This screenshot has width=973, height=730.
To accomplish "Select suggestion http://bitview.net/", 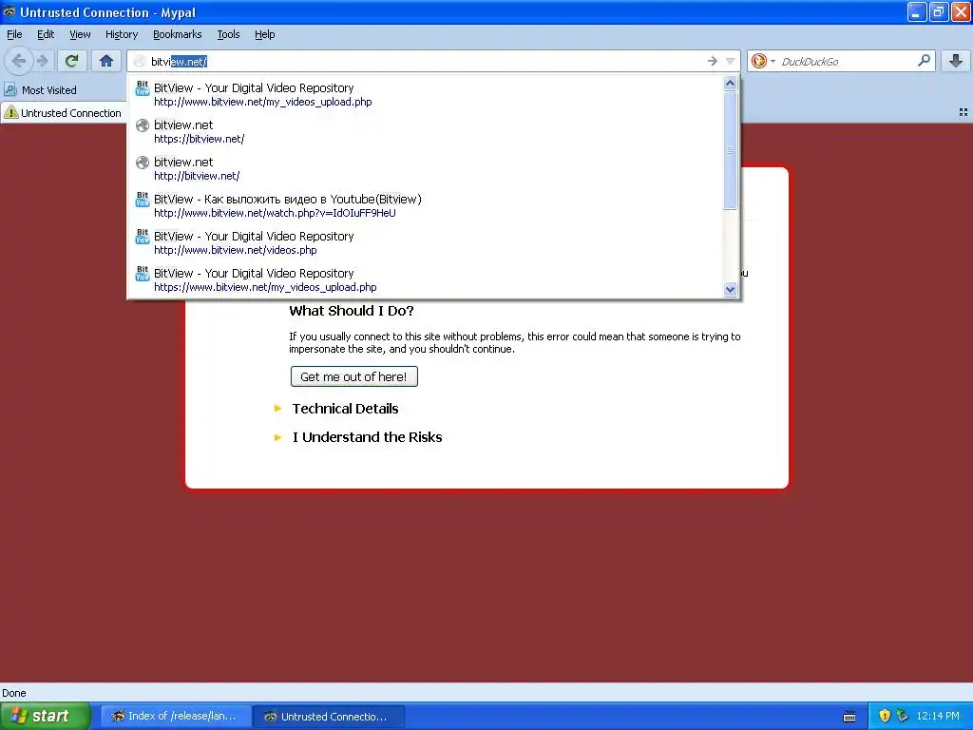I will pos(426,169).
